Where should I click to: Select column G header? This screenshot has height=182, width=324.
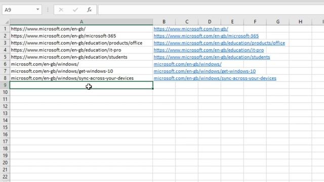pyautogui.click(x=278, y=22)
